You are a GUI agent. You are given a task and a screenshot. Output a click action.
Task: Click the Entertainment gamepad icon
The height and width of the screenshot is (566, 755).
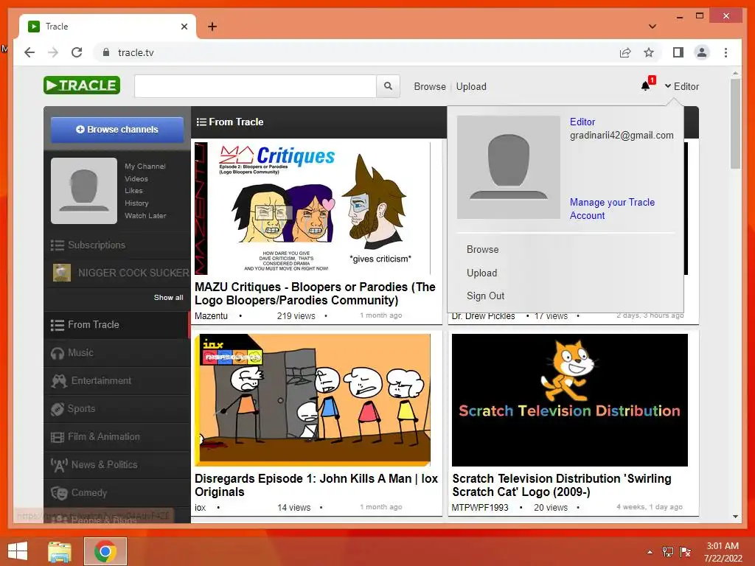[59, 381]
